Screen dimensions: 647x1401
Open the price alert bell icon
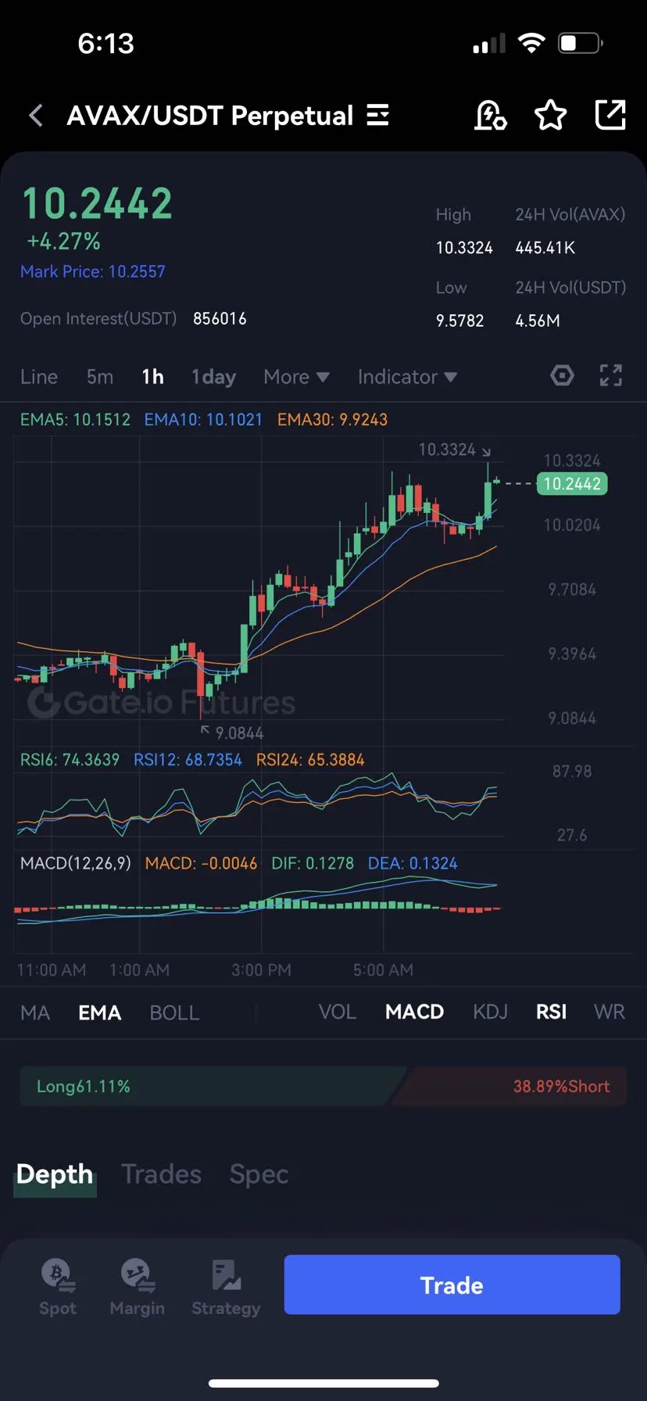click(491, 116)
